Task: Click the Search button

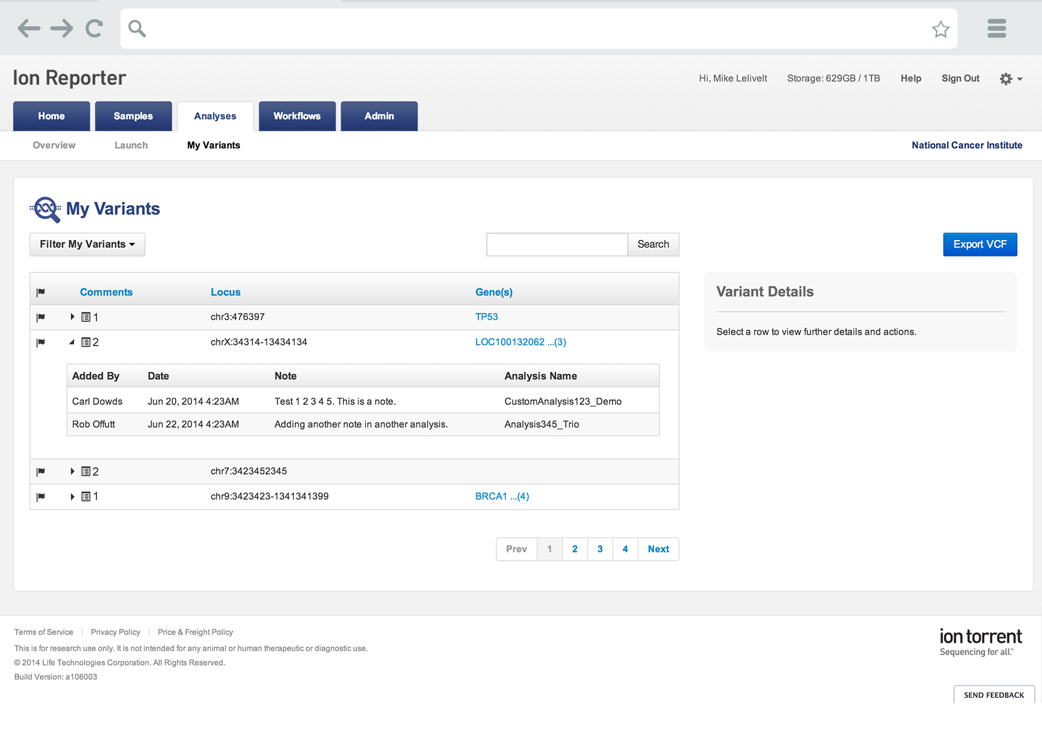Action: (653, 244)
